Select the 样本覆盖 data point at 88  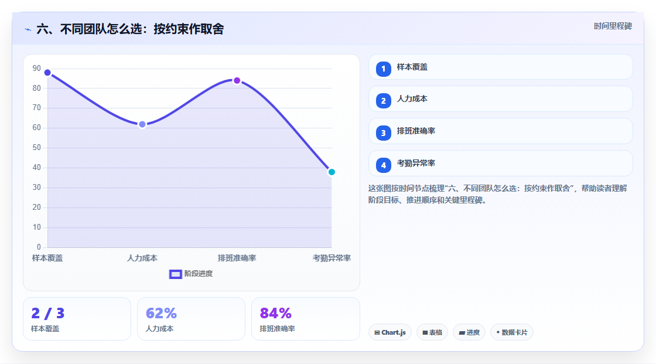point(47,73)
